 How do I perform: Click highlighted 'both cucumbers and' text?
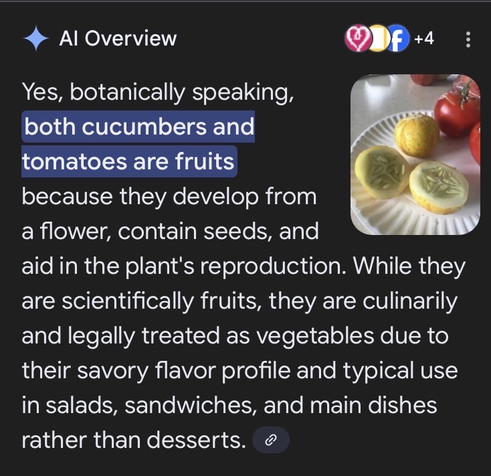pos(139,127)
